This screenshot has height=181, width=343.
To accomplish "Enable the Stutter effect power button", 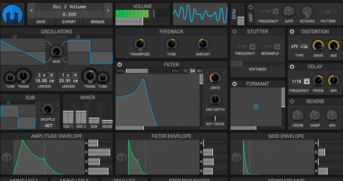I will tap(235, 32).
